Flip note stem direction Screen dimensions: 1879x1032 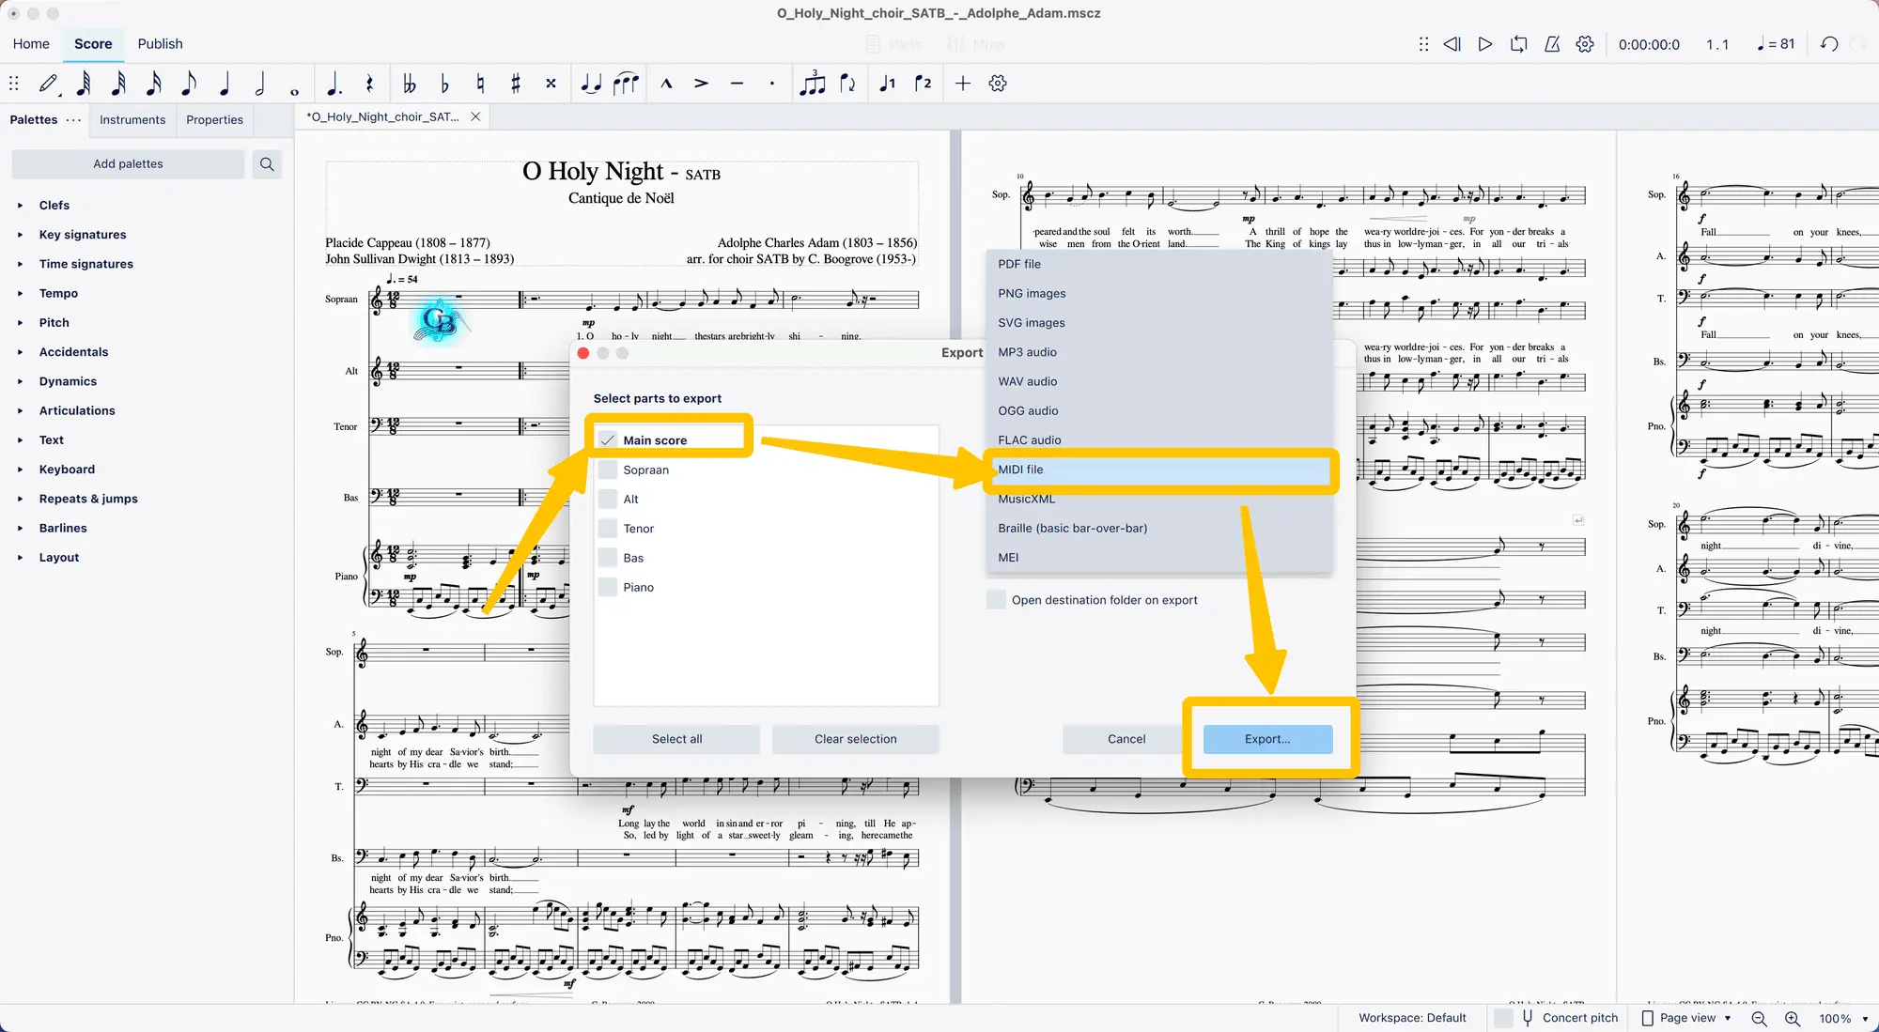click(x=847, y=84)
